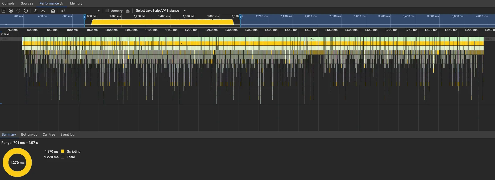Select the flame chart bar labeled 'p...'

tap(312, 39)
